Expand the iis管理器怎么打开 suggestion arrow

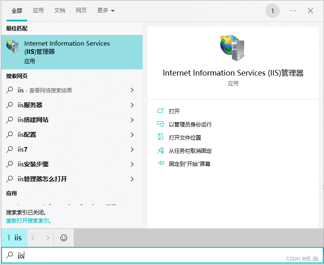pos(132,179)
